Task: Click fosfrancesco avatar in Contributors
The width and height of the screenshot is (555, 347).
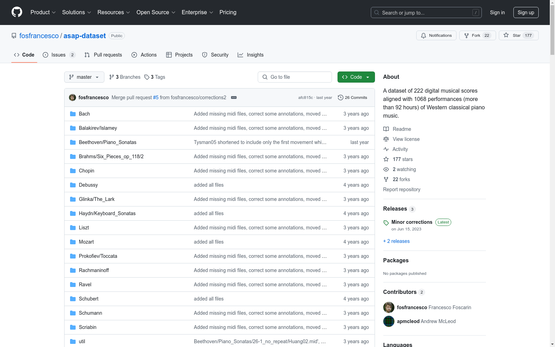Action: (389, 307)
